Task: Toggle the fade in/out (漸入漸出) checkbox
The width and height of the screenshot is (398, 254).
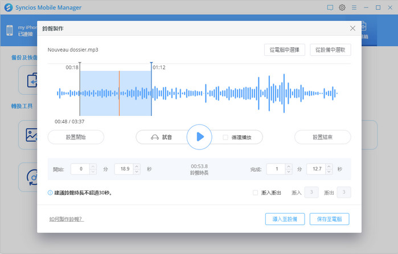Action: click(255, 193)
